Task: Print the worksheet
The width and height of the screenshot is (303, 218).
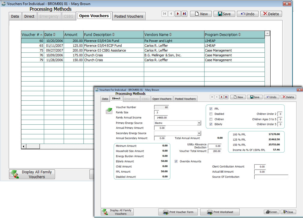Action: click(220, 212)
